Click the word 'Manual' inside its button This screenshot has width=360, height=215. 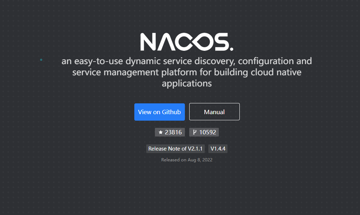[x=214, y=112]
